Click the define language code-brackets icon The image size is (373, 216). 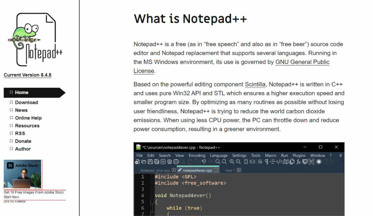click(x=279, y=162)
